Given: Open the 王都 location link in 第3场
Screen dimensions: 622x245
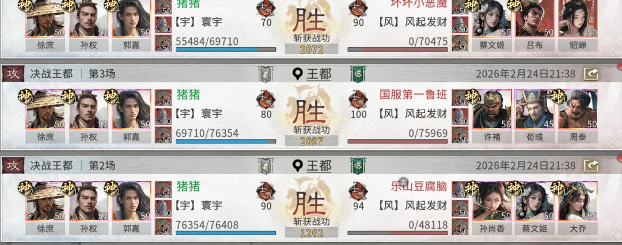Looking at the screenshot, I should (x=312, y=74).
